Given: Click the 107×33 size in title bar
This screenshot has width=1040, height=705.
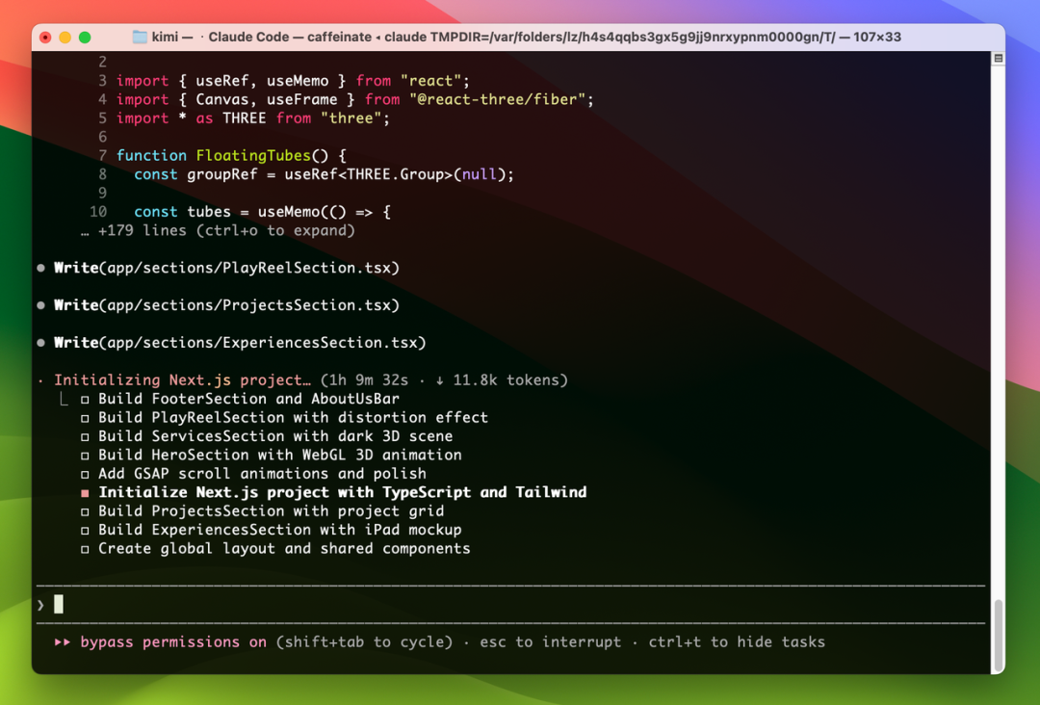Looking at the screenshot, I should pos(877,38).
